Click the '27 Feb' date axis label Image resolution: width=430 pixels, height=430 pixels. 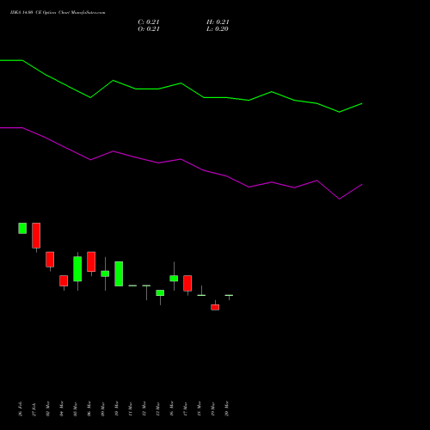tap(34, 409)
